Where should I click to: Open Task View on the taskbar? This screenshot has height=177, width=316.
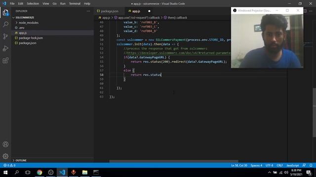[x=28, y=173]
